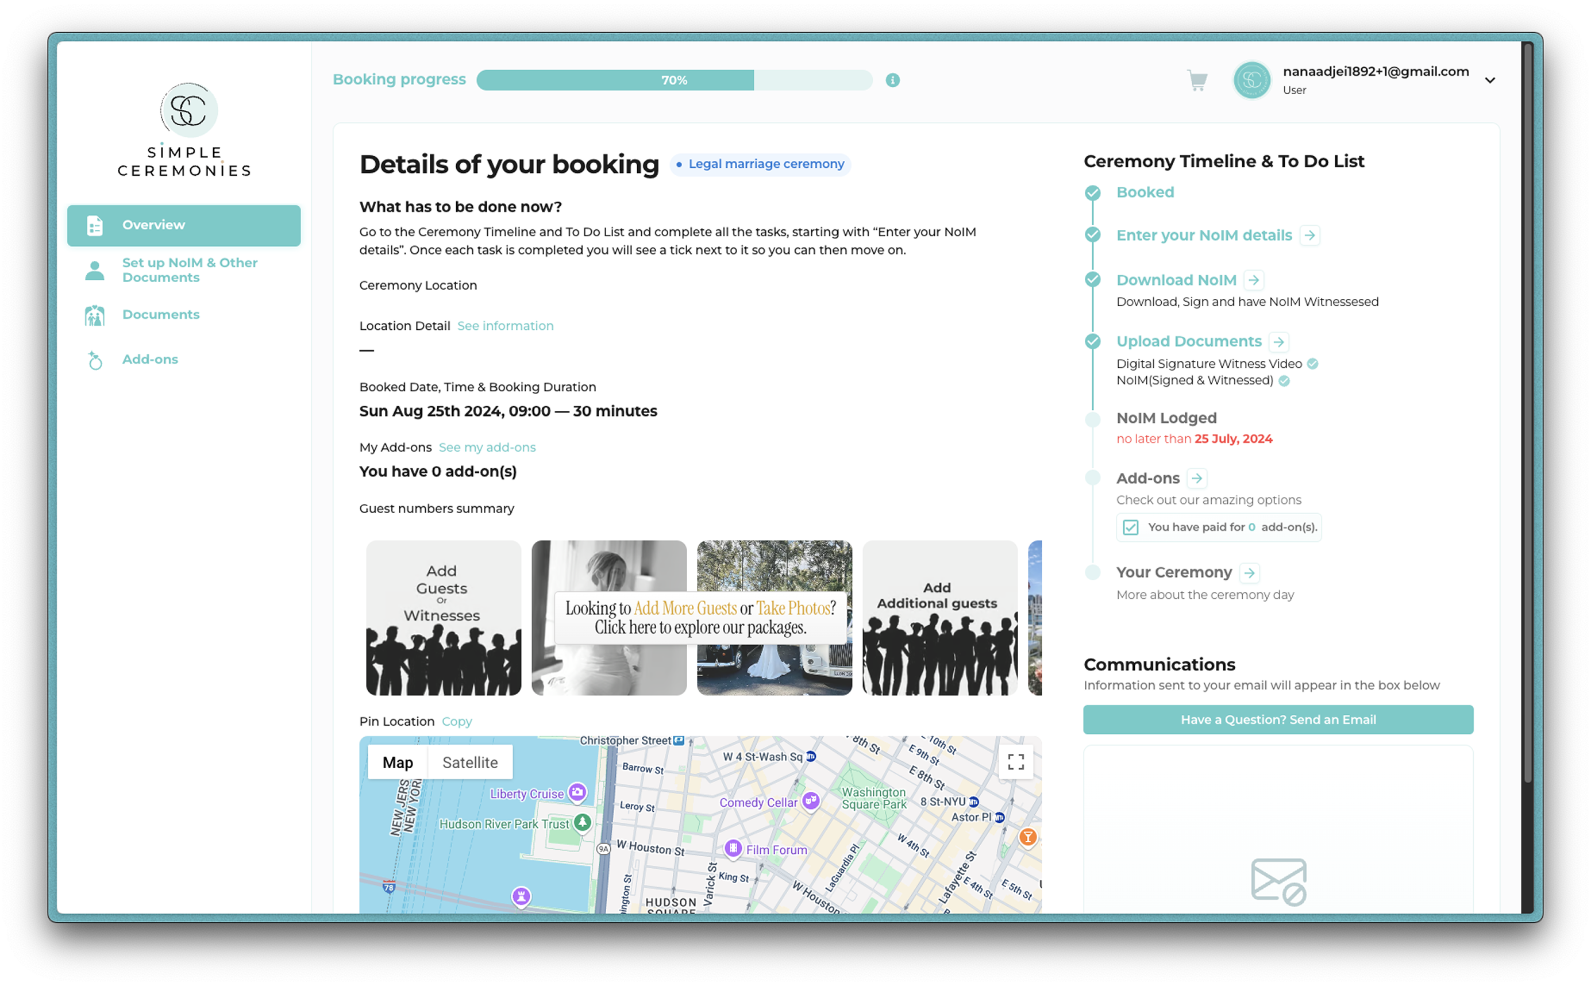
Task: Click the Legal marriage ceremony badge
Action: 760,164
